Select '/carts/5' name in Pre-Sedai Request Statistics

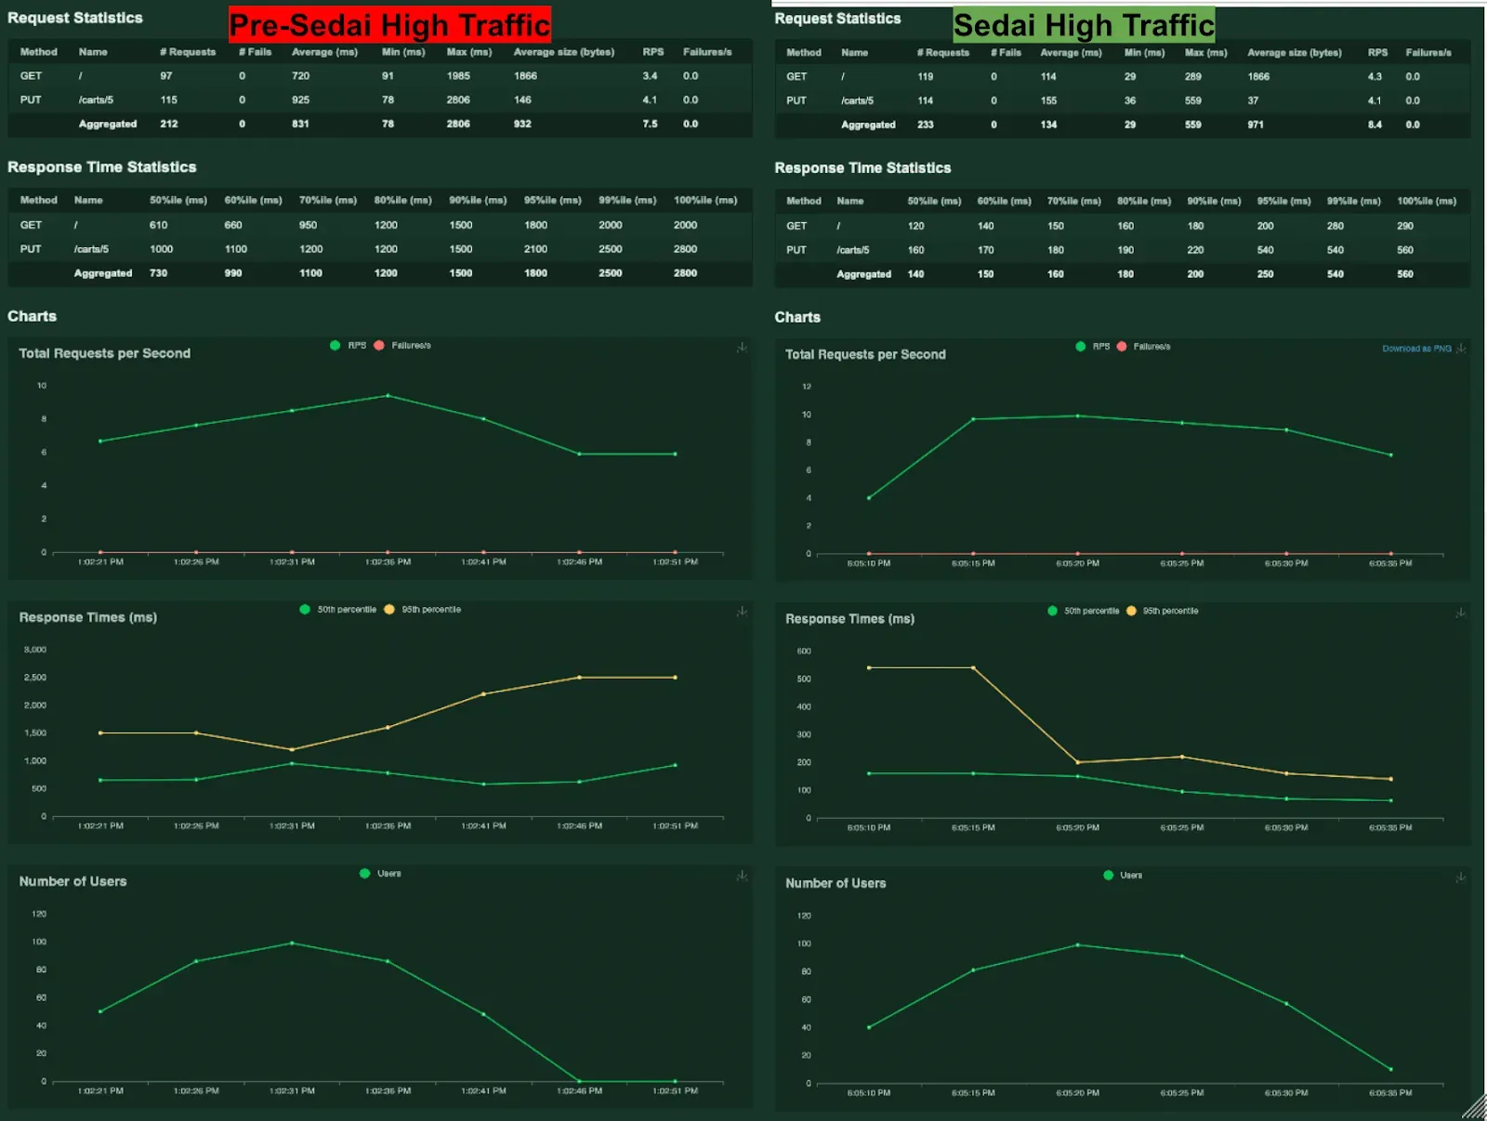(96, 99)
